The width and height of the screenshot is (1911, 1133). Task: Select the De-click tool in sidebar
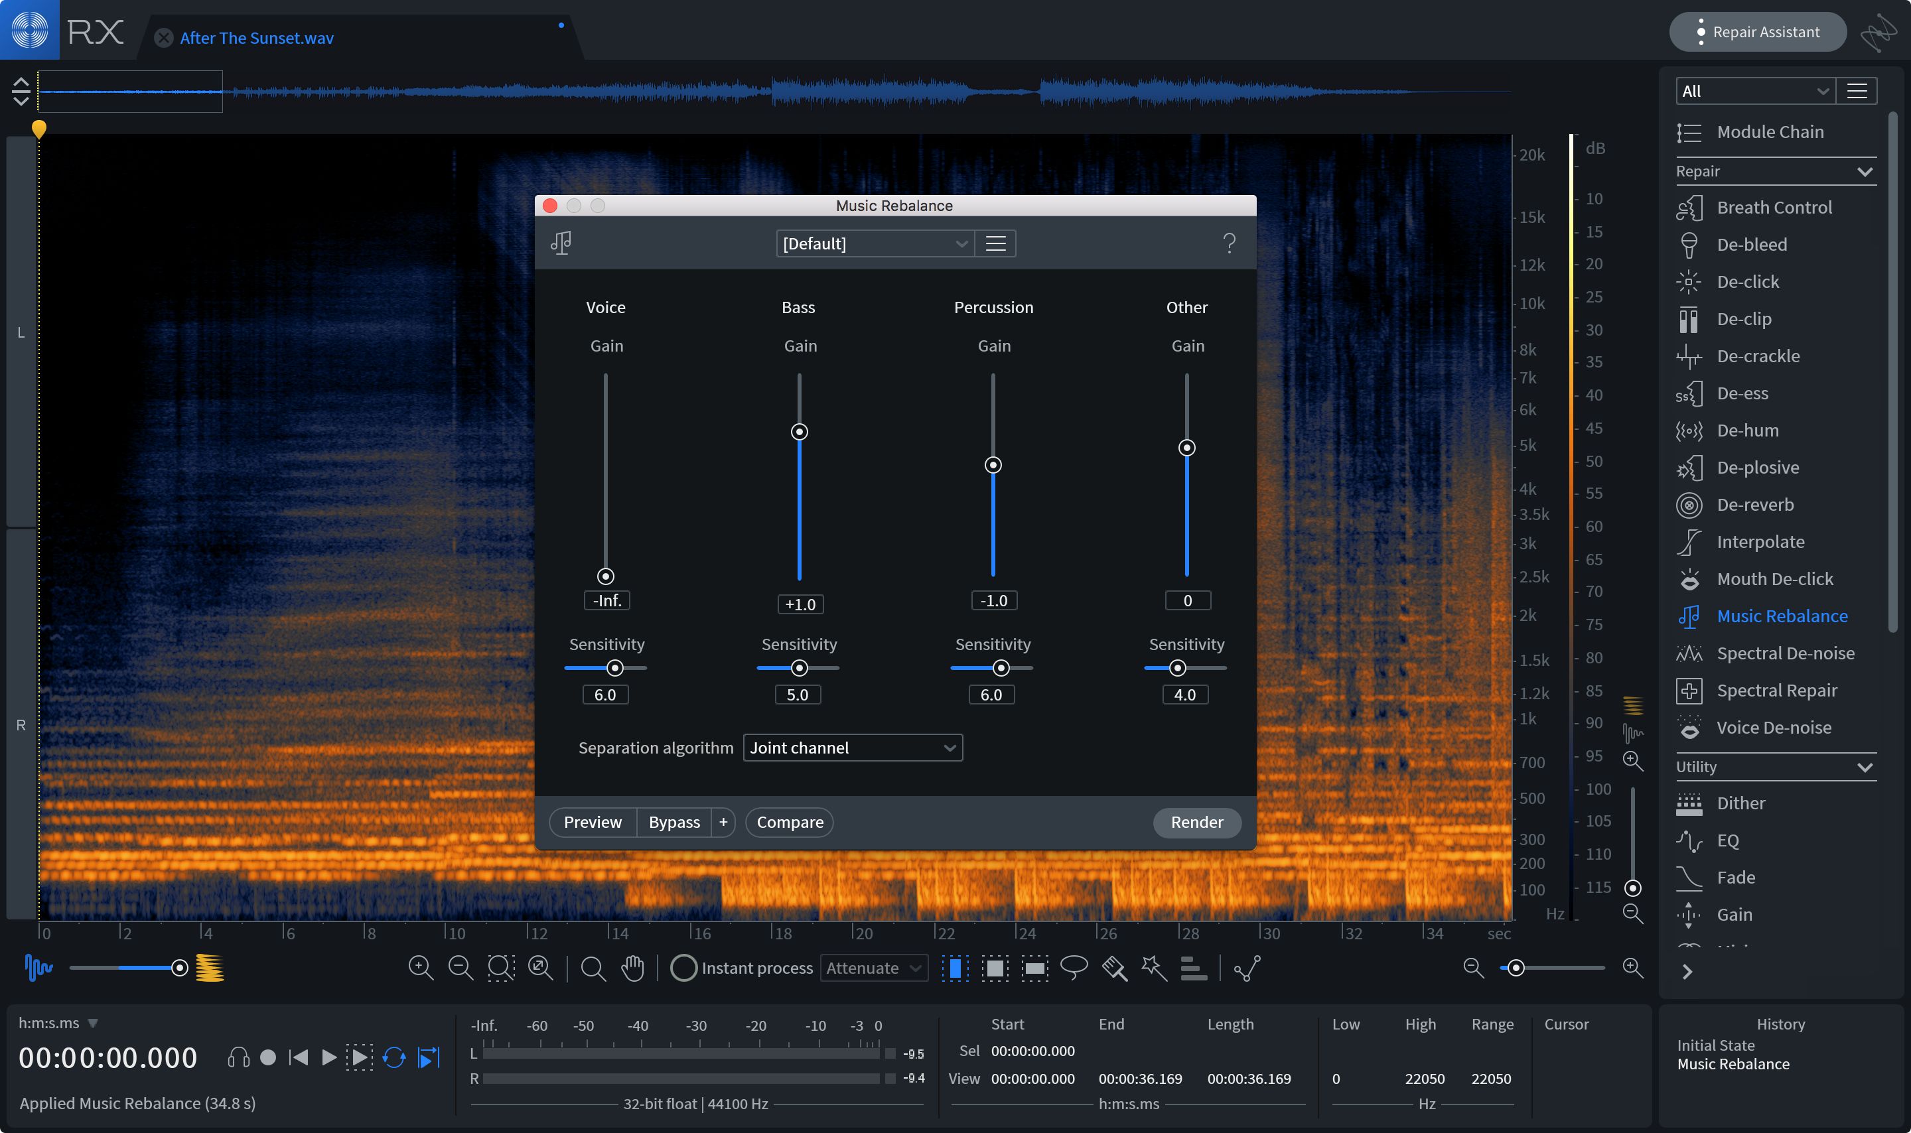[x=1745, y=281]
